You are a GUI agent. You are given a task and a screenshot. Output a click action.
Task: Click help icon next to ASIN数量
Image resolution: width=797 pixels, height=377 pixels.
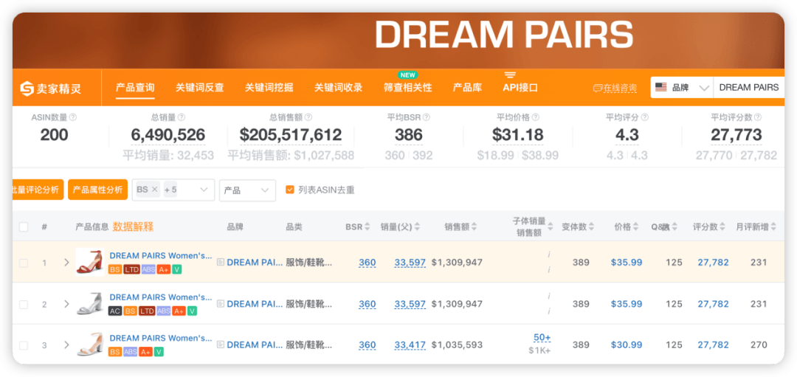[x=73, y=117]
